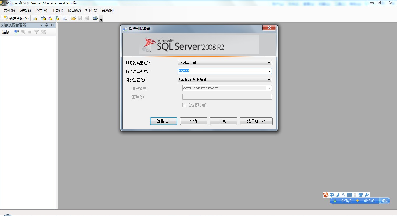Viewport: 397px width, 216px height.
Task: Toggle the 记住密码 checkbox
Action: coord(184,105)
